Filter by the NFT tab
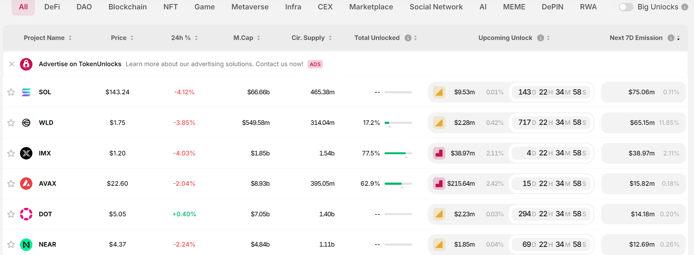The width and height of the screenshot is (694, 255). point(171,7)
